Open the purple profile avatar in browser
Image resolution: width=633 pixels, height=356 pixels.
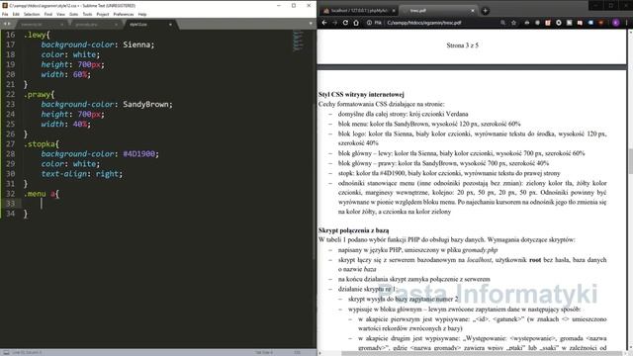(615, 23)
